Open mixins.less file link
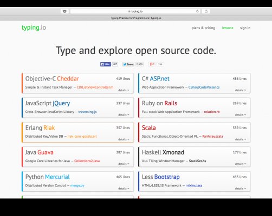 coord(194,186)
